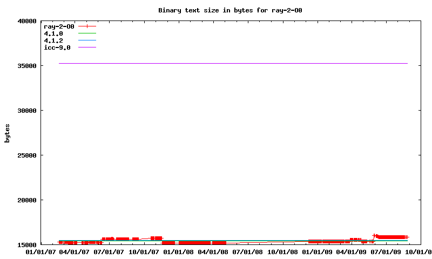The height and width of the screenshot is (259, 432).
Task: Click the 01/01/07 x-axis date label
Action: (x=40, y=251)
